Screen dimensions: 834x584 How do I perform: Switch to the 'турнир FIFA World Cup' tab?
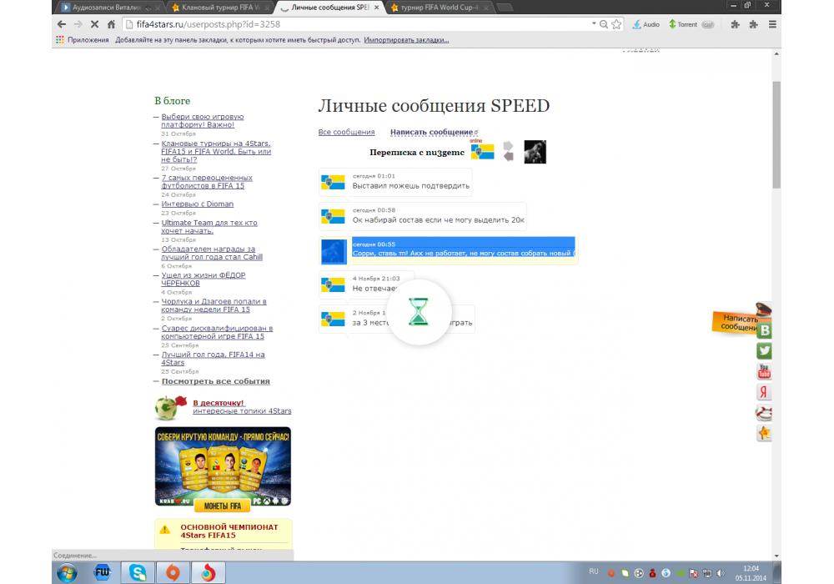[x=439, y=8]
